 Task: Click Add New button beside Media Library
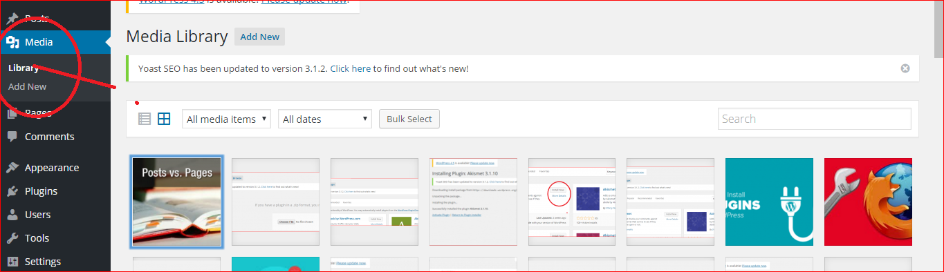[x=259, y=37]
